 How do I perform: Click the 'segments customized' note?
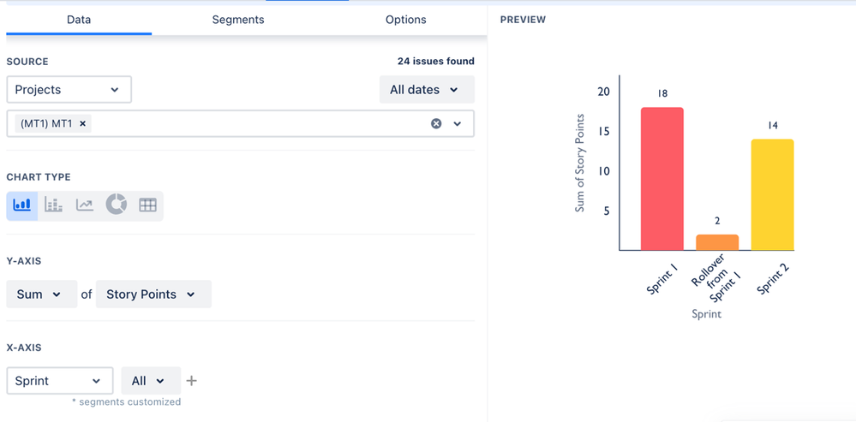coord(126,401)
